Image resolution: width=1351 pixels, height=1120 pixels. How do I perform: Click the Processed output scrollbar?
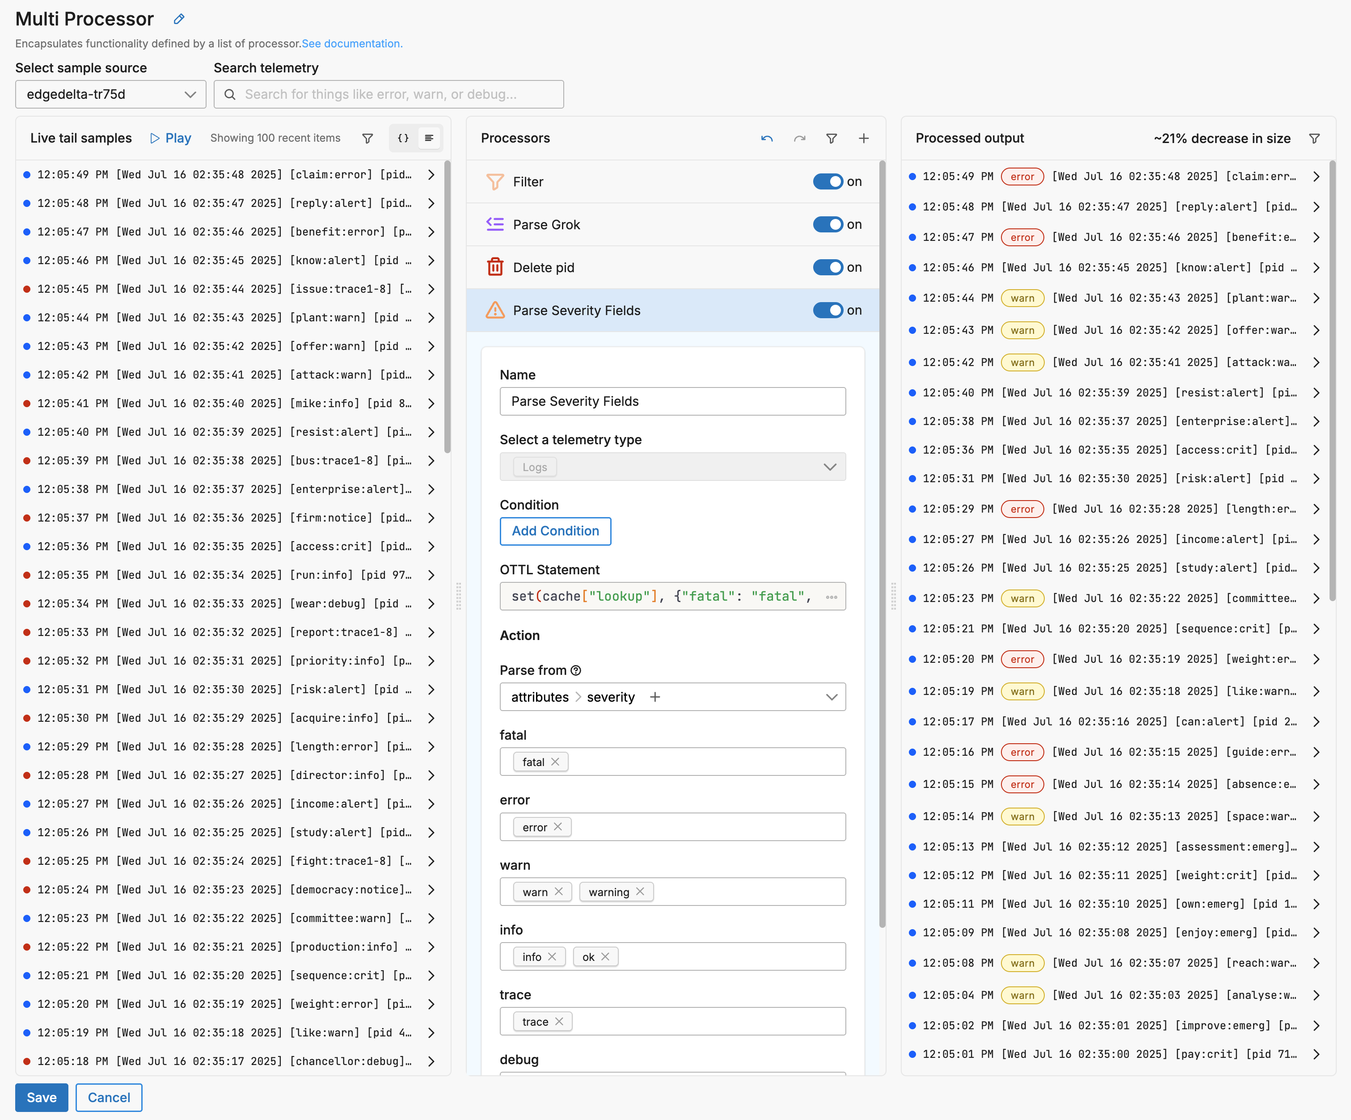tap(1332, 382)
